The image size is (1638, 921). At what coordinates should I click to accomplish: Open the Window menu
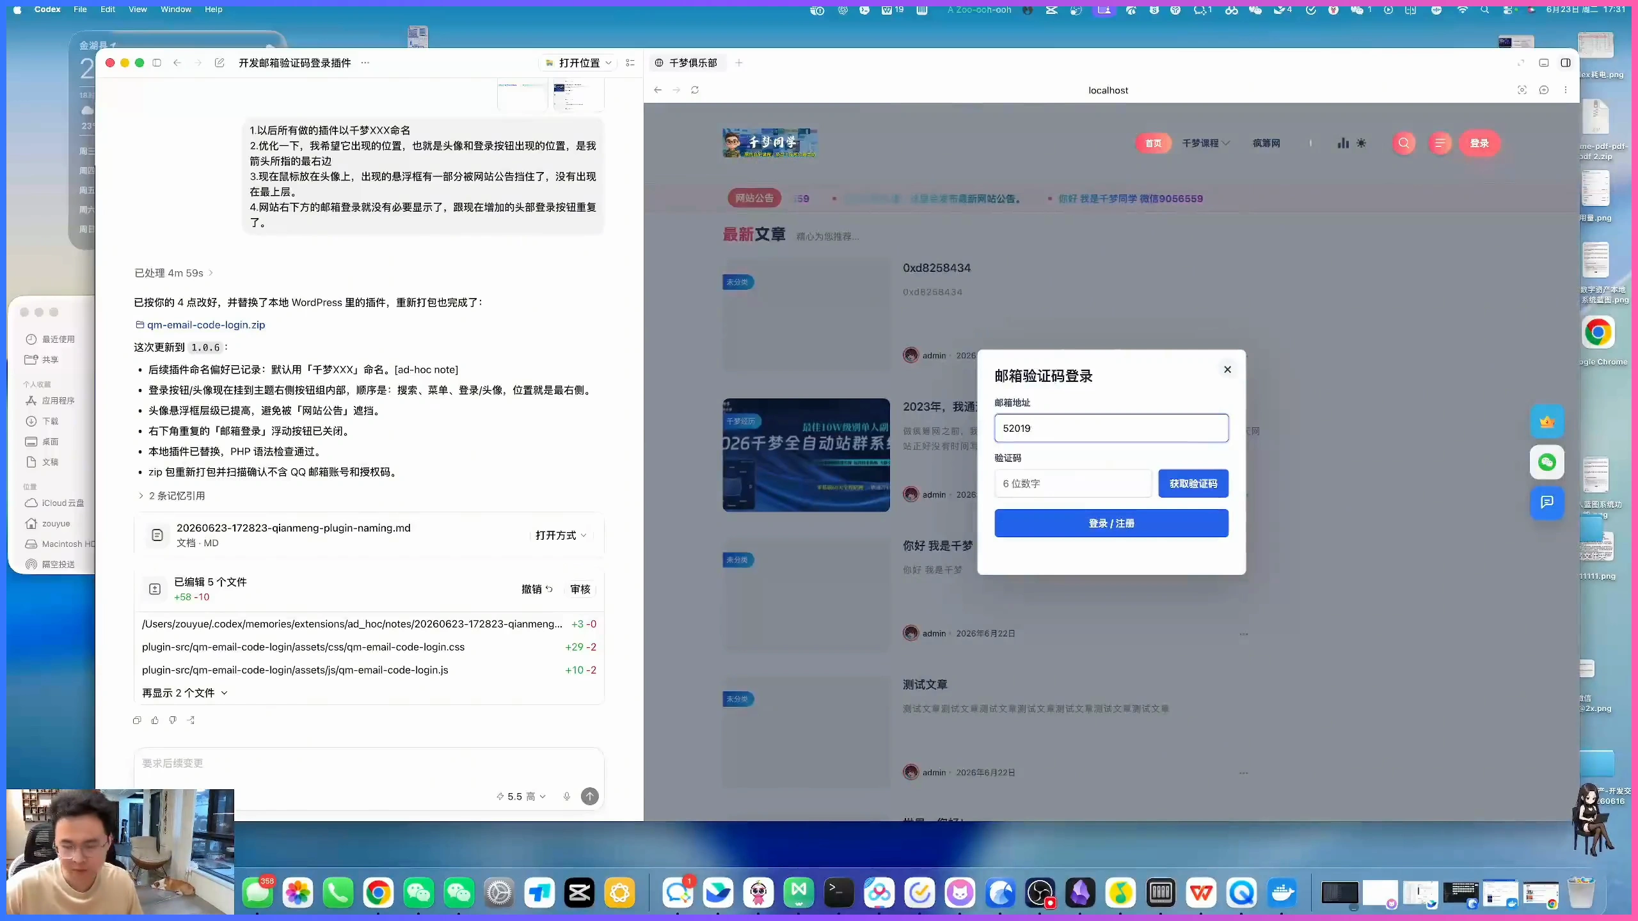(x=176, y=9)
